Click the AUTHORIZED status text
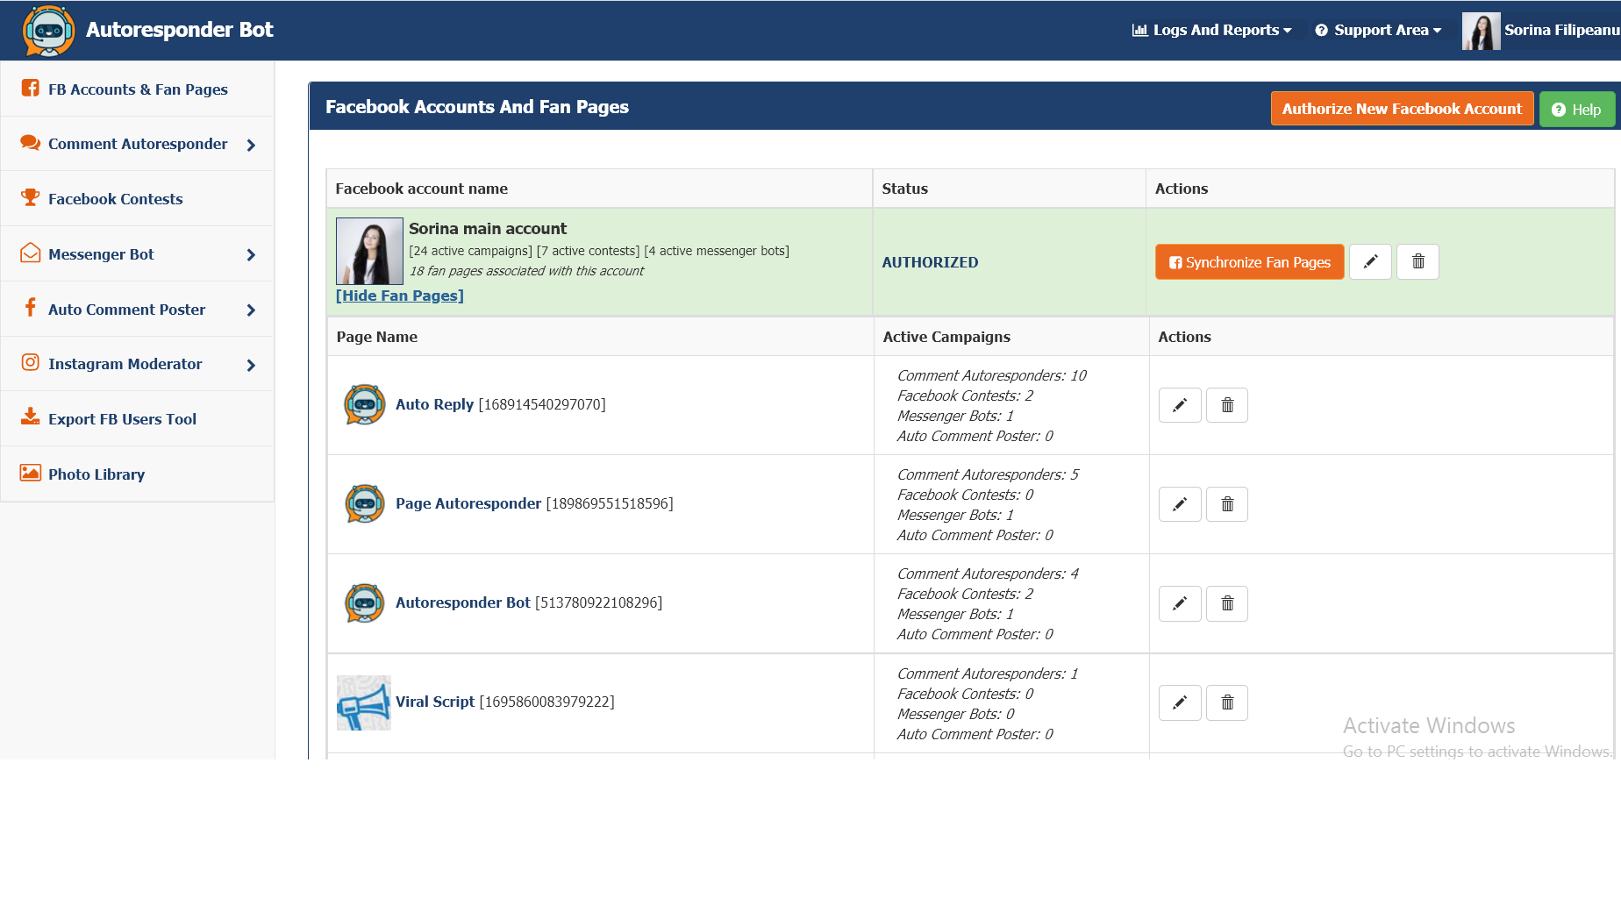 [x=930, y=262]
